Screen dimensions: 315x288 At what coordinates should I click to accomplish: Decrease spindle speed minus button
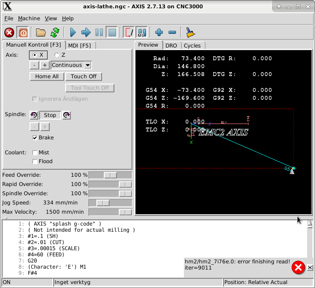coord(34,127)
